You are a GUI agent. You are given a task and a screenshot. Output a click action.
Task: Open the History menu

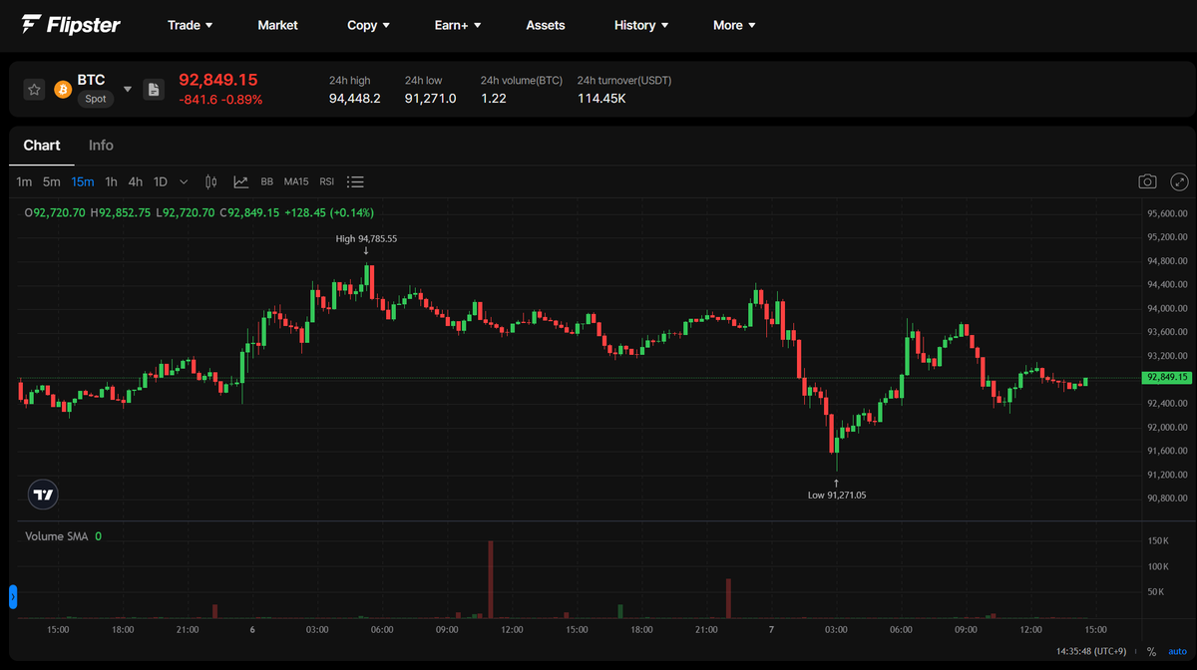coord(640,25)
